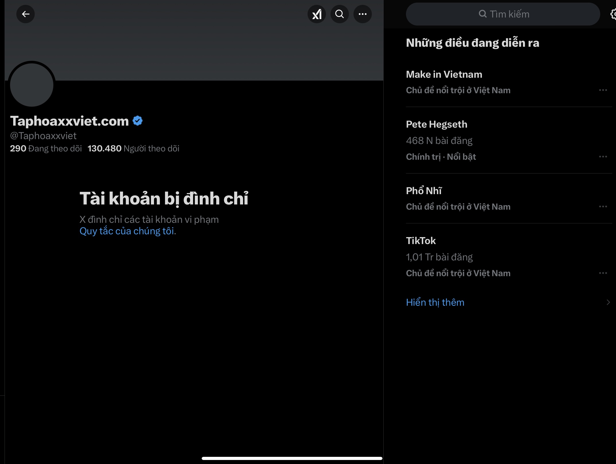Click the back arrow button
The width and height of the screenshot is (616, 464).
pyautogui.click(x=26, y=14)
